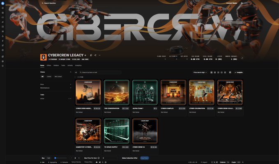
Task: Click the profile icon beside Connect Wallet
Action: [x=242, y=3]
